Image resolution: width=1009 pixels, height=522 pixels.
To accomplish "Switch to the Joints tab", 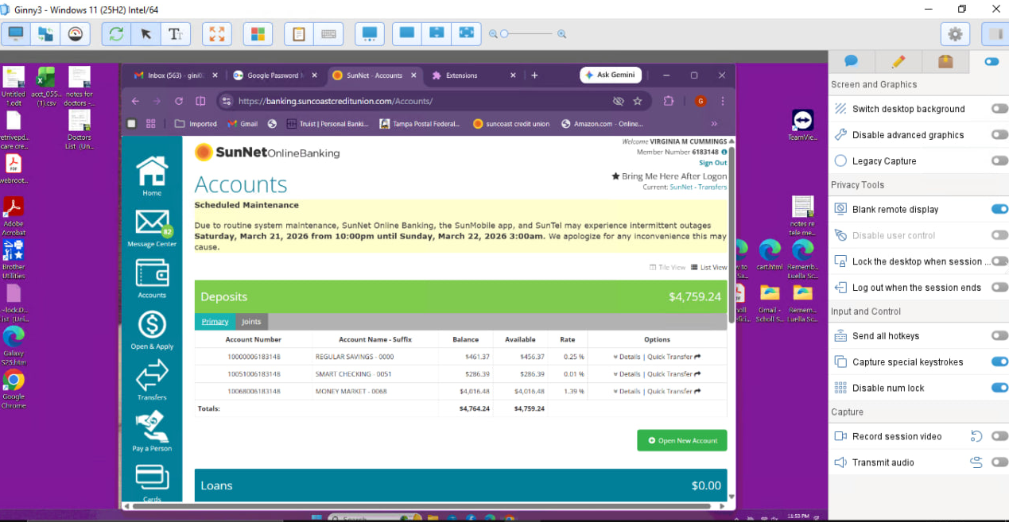I will click(251, 322).
